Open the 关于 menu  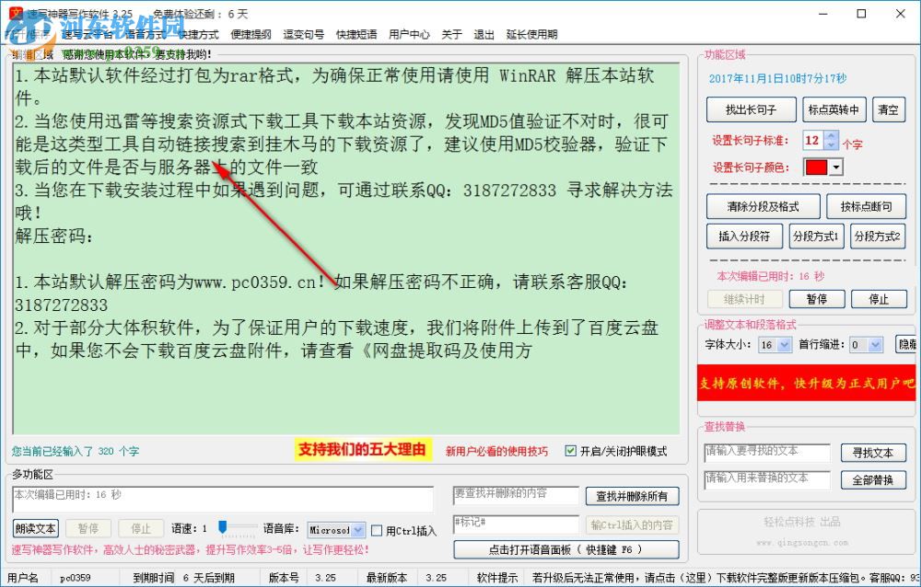tap(451, 35)
